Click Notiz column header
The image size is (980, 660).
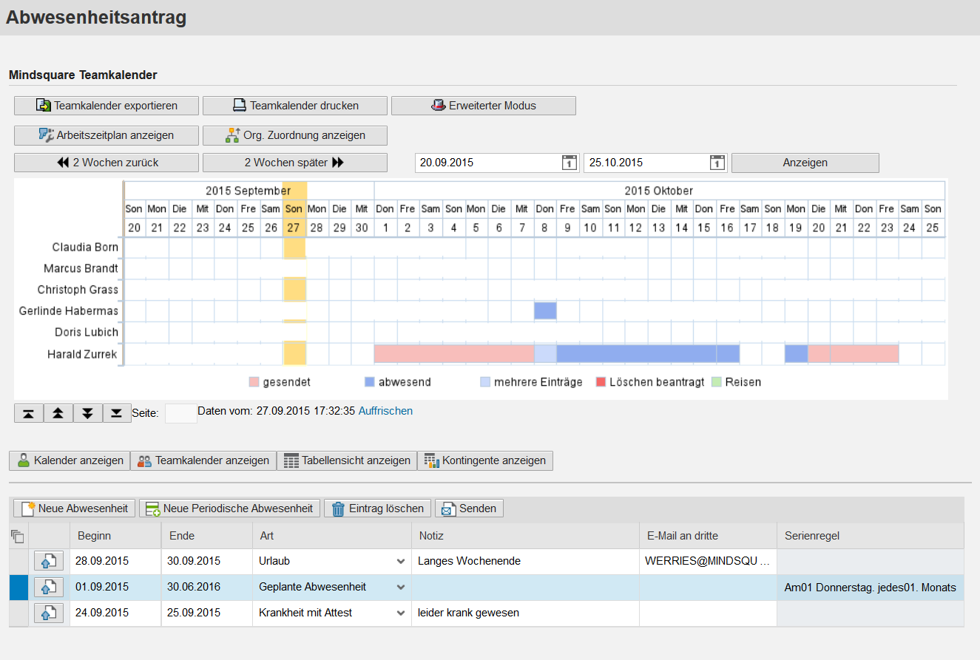click(525, 536)
